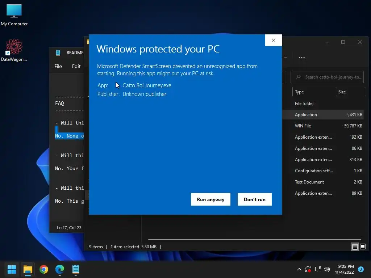
Task: Open notification badge showing 3
Action: point(361,269)
